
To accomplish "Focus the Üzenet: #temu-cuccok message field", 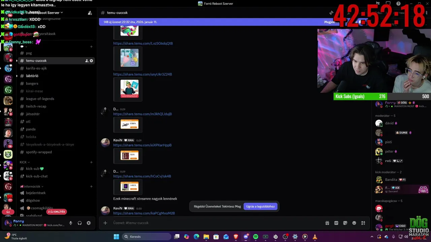I will click(x=215, y=223).
